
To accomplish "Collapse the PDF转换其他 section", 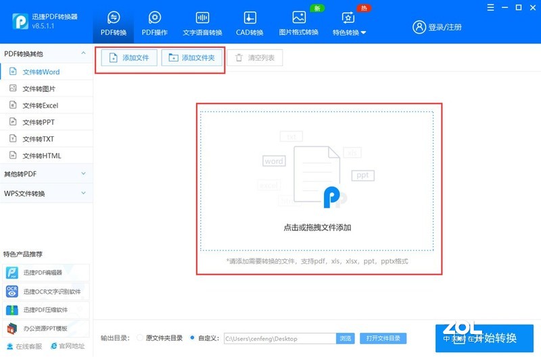I will pyautogui.click(x=83, y=53).
